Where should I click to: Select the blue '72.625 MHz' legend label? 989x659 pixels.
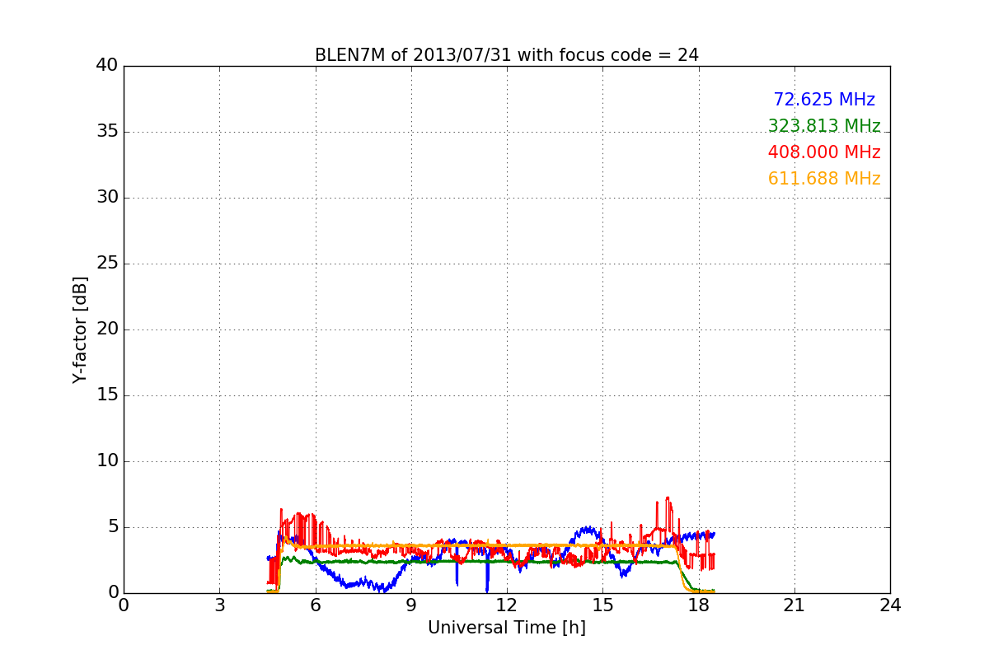824,100
